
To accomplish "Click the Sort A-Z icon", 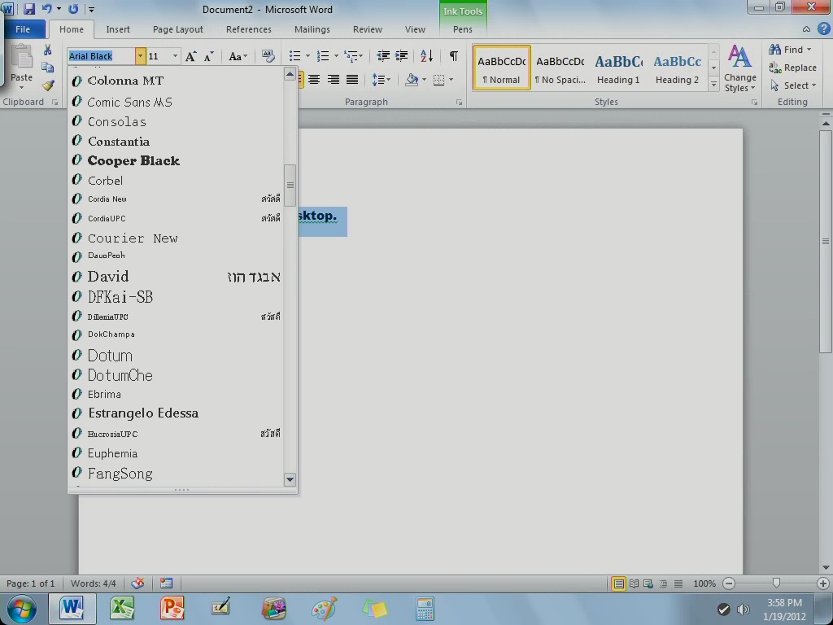I will (427, 56).
